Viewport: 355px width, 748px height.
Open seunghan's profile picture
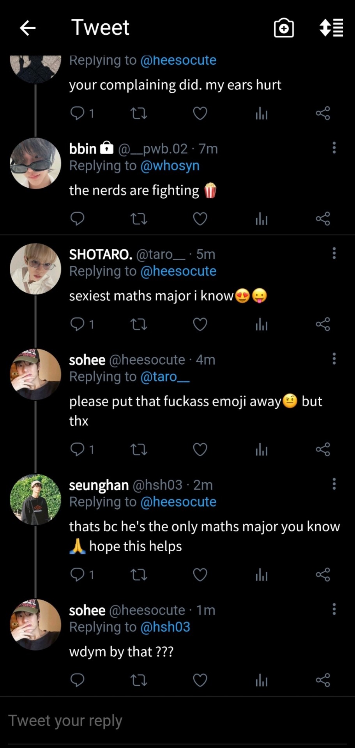(x=35, y=499)
